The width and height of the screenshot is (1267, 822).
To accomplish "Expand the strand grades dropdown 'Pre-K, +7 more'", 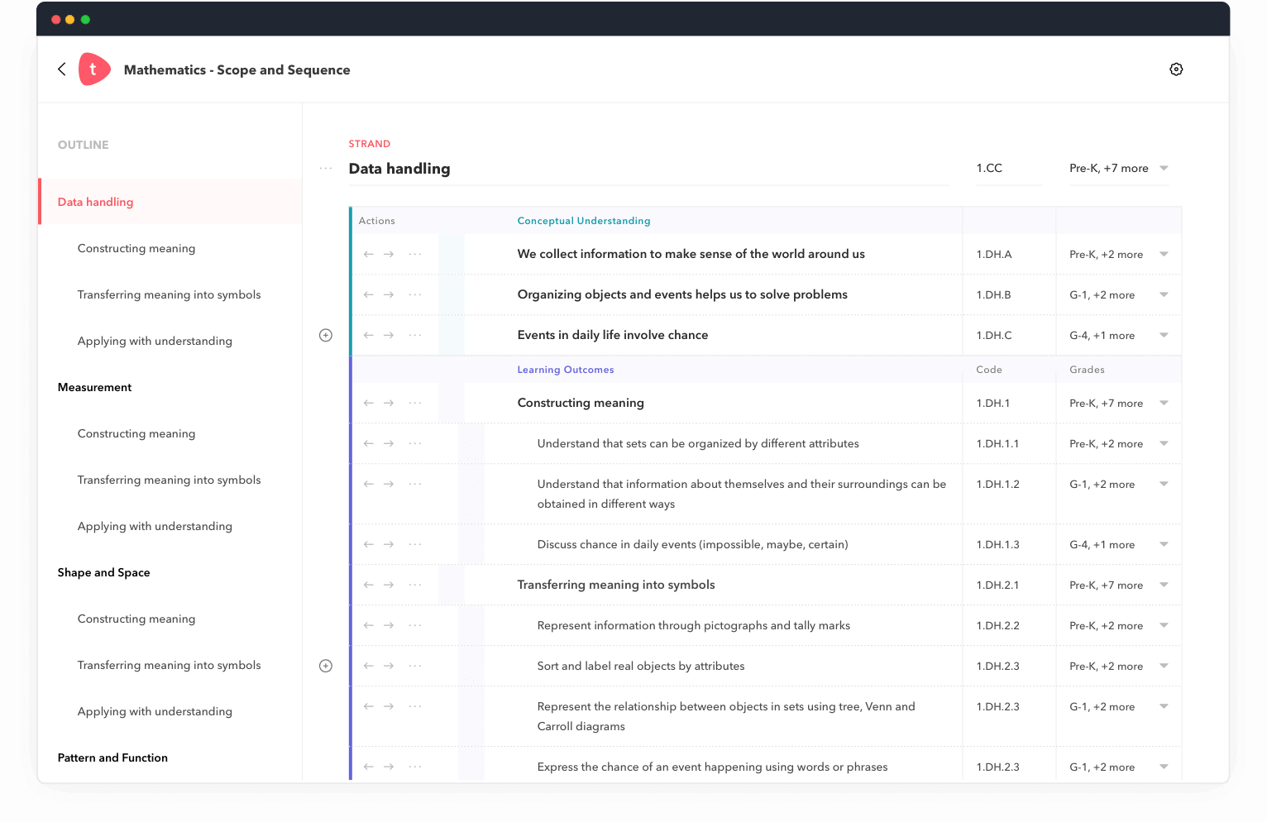I will coord(1164,168).
